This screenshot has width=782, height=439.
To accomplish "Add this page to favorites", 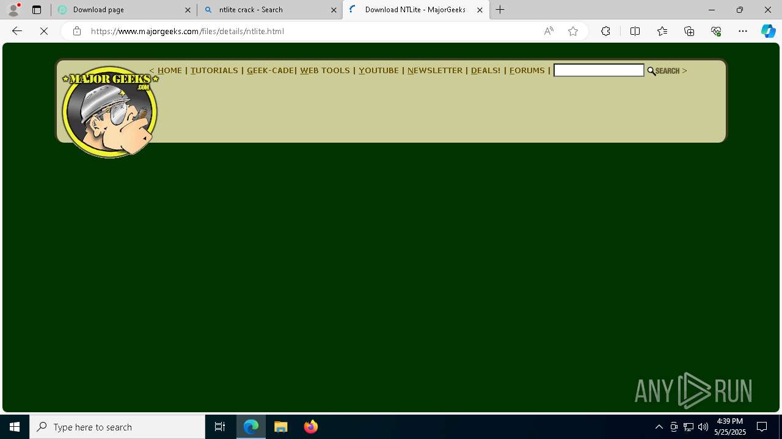I will (x=573, y=31).
